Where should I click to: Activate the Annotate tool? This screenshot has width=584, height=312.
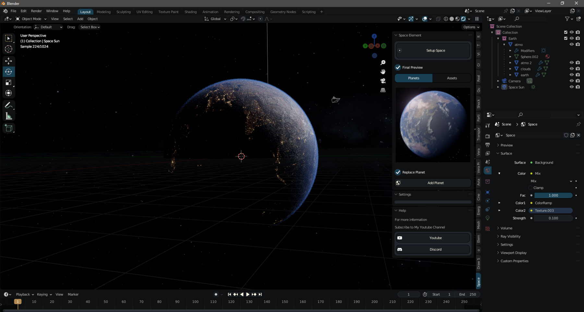9,105
